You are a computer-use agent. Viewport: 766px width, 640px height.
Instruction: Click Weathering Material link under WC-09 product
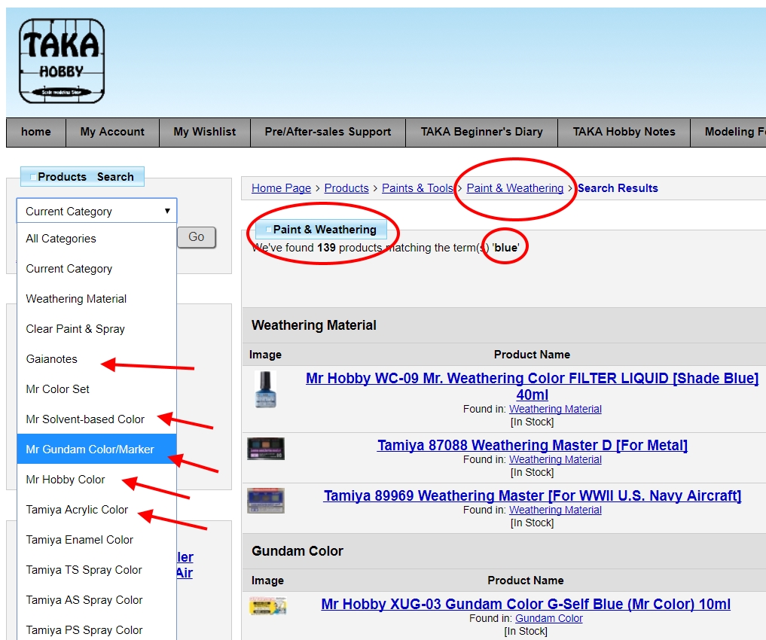555,409
